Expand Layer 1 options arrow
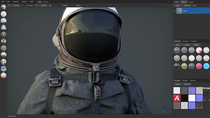Image resolution: width=210 pixels, height=118 pixels. 208,11
